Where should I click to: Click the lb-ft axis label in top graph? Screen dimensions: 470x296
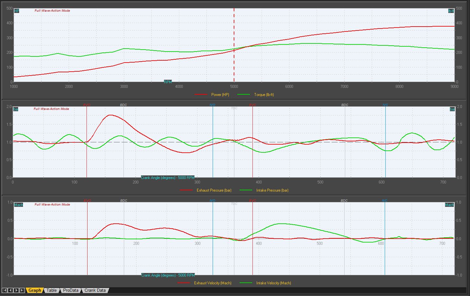click(x=451, y=11)
